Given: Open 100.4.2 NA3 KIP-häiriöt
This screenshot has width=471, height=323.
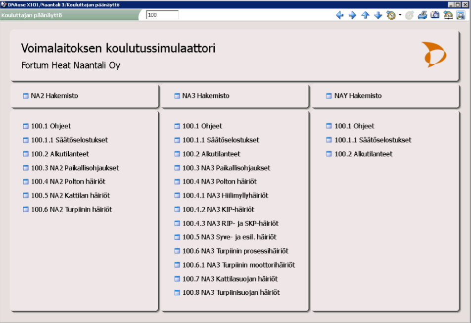Looking at the screenshot, I should [215, 210].
